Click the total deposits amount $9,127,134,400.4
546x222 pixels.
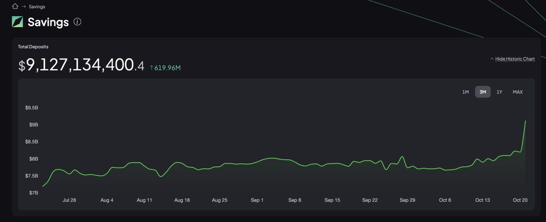tap(81, 66)
